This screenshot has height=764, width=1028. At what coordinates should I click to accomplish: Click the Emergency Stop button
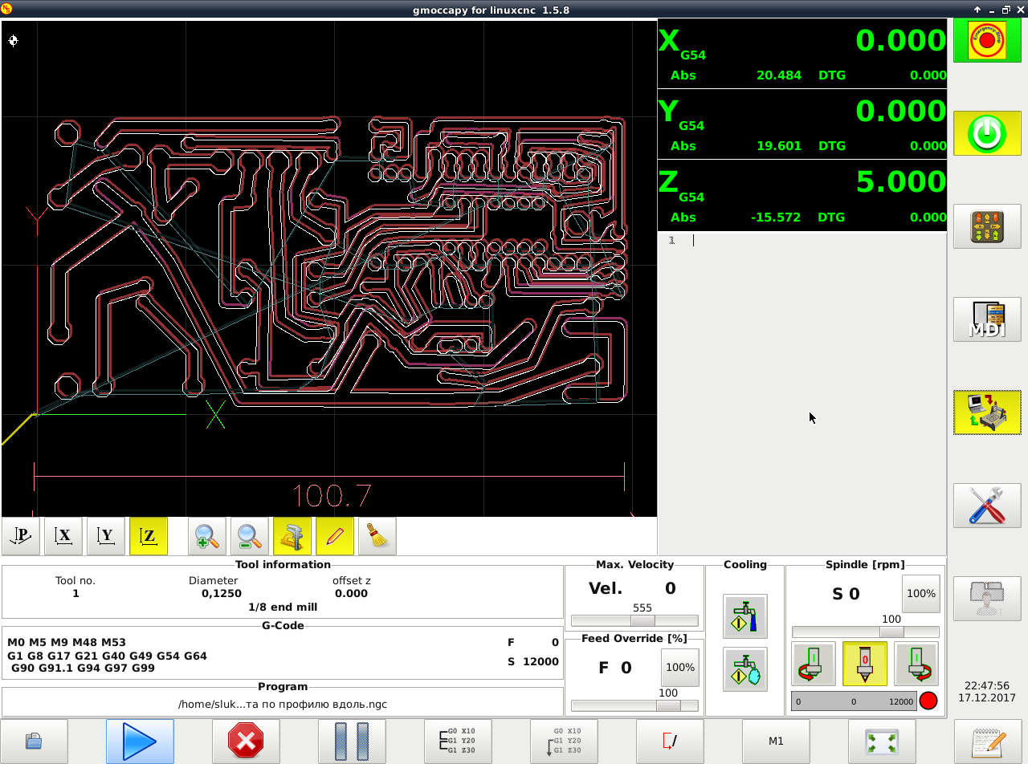986,40
